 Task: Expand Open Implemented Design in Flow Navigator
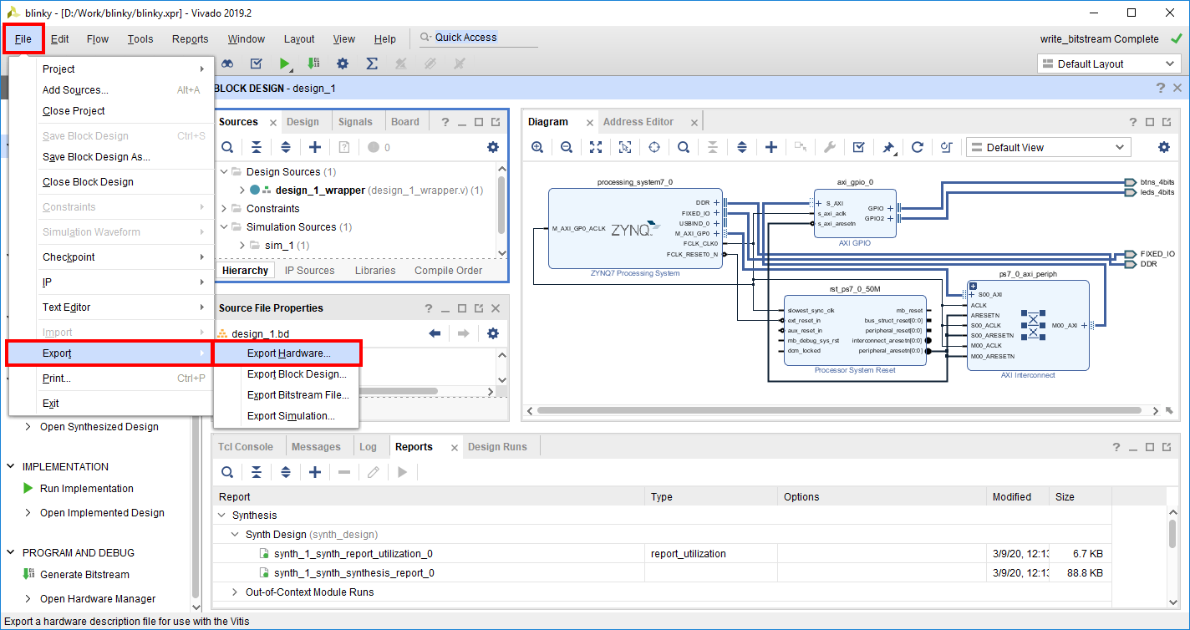(x=28, y=513)
